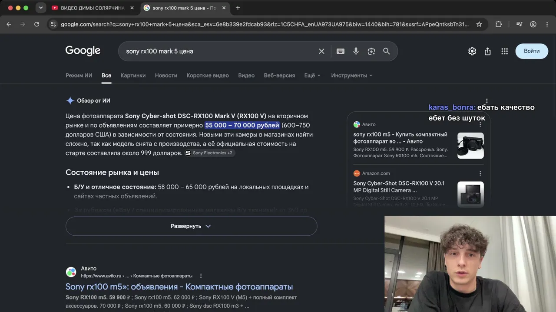Submit search with the magnifier icon
This screenshot has width=556, height=312.
pyautogui.click(x=386, y=51)
